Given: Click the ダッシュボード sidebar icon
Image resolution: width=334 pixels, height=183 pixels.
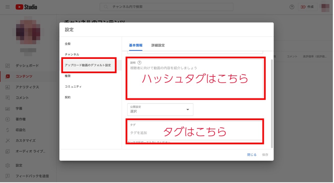Looking at the screenshot, I should (8, 66).
